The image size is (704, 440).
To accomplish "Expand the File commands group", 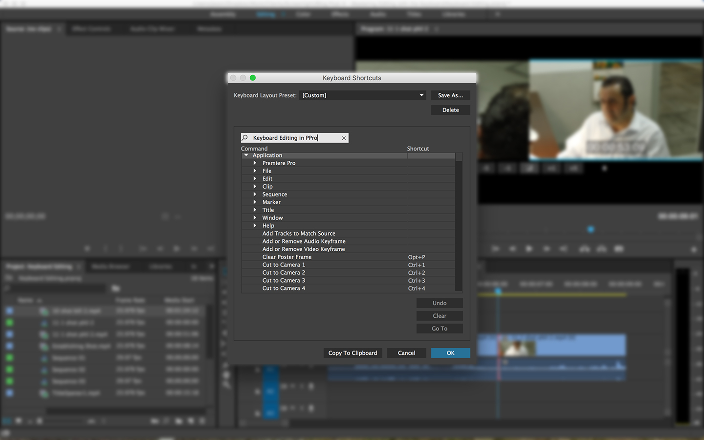I will pos(255,171).
